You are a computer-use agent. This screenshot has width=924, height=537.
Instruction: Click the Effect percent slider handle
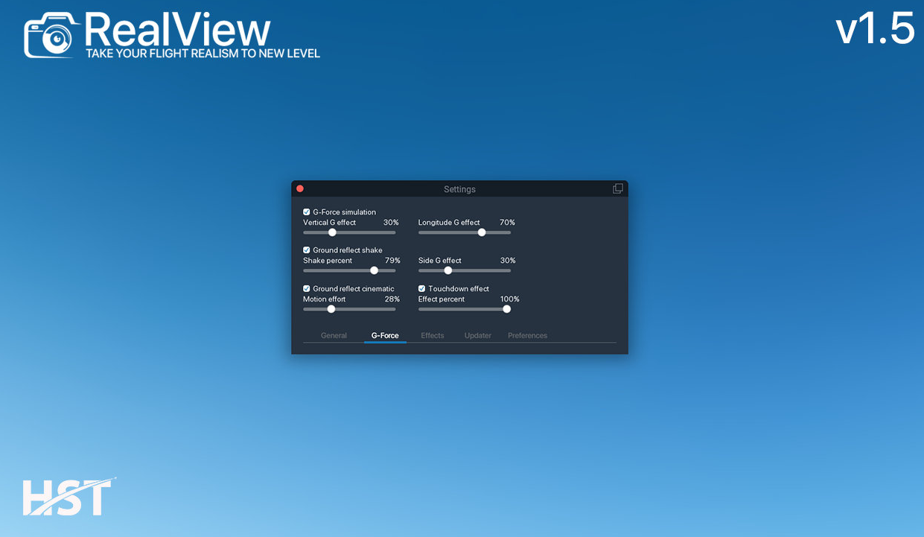[x=506, y=308]
